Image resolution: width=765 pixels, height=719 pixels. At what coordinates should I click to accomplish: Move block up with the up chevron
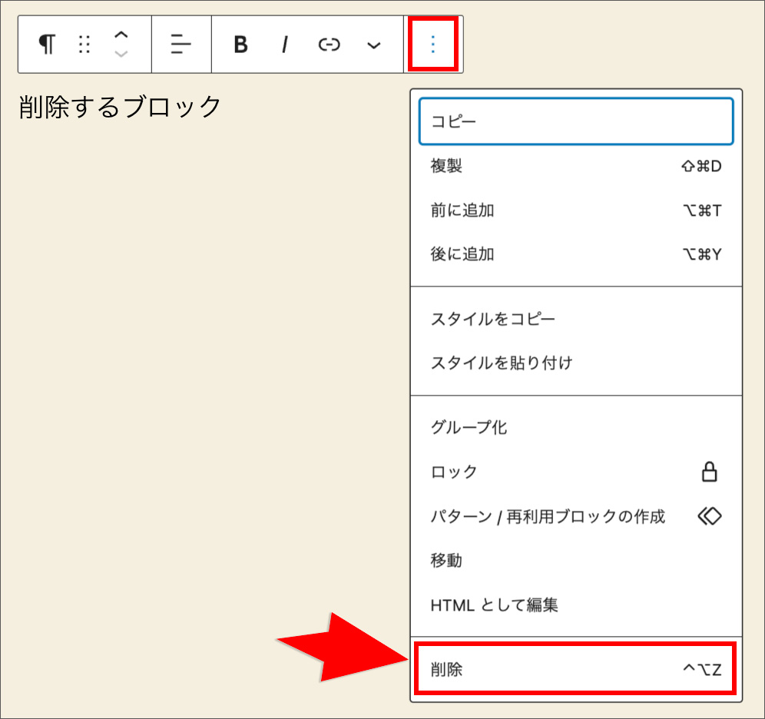click(x=121, y=35)
